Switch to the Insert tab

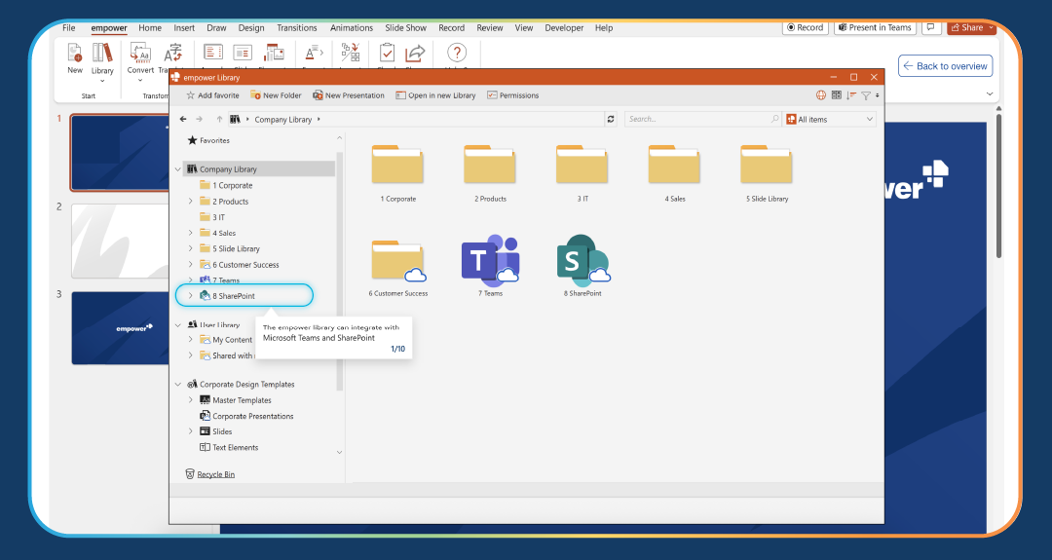click(x=184, y=27)
